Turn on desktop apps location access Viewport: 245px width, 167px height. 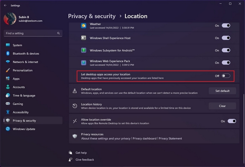(226, 76)
